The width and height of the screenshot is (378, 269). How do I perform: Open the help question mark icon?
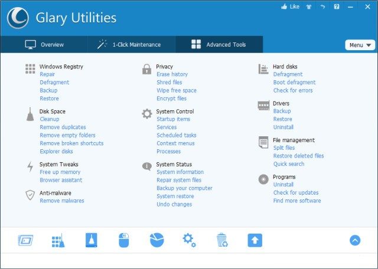[337, 6]
